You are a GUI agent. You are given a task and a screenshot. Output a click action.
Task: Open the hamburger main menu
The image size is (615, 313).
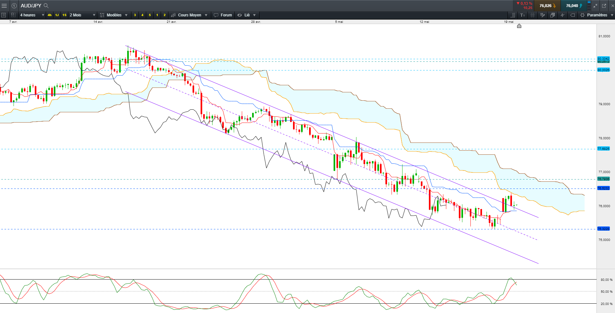coord(4,6)
